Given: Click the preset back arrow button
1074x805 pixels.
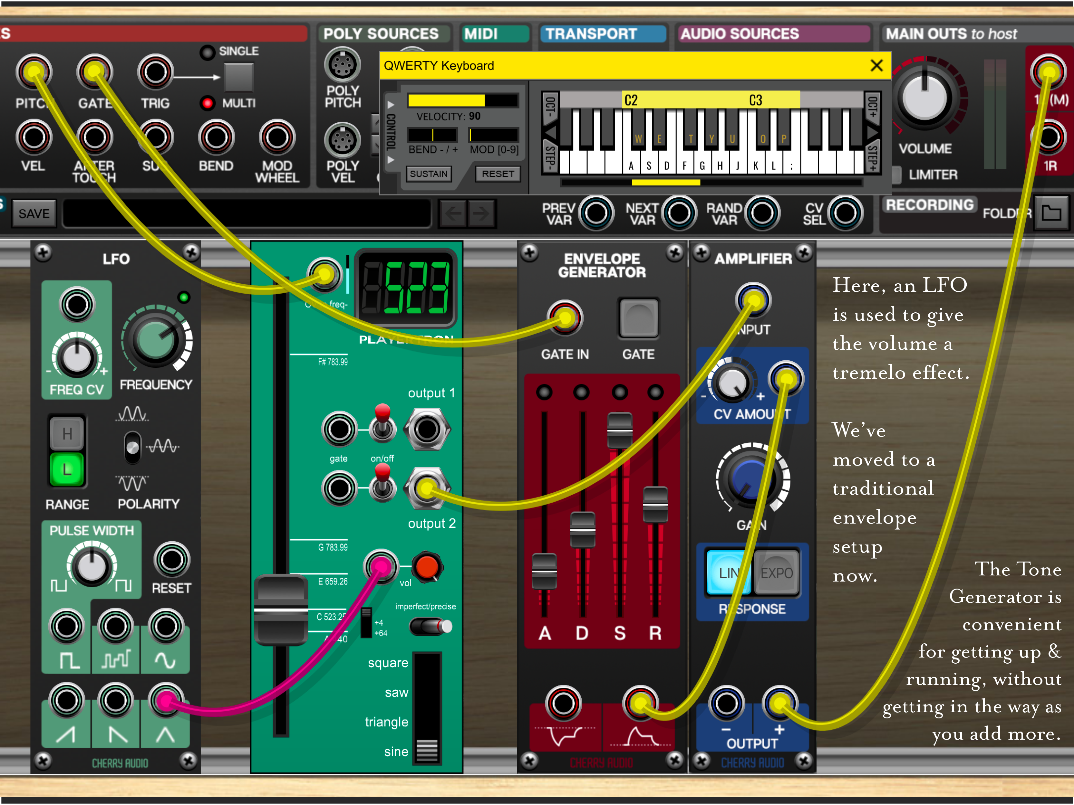Looking at the screenshot, I should [x=453, y=213].
